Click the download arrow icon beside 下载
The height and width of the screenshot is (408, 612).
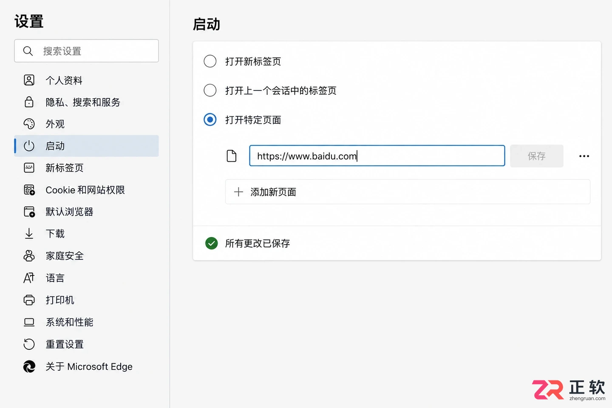coord(29,233)
